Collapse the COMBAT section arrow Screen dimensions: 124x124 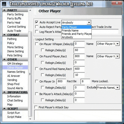pyautogui.click(x=4, y=35)
